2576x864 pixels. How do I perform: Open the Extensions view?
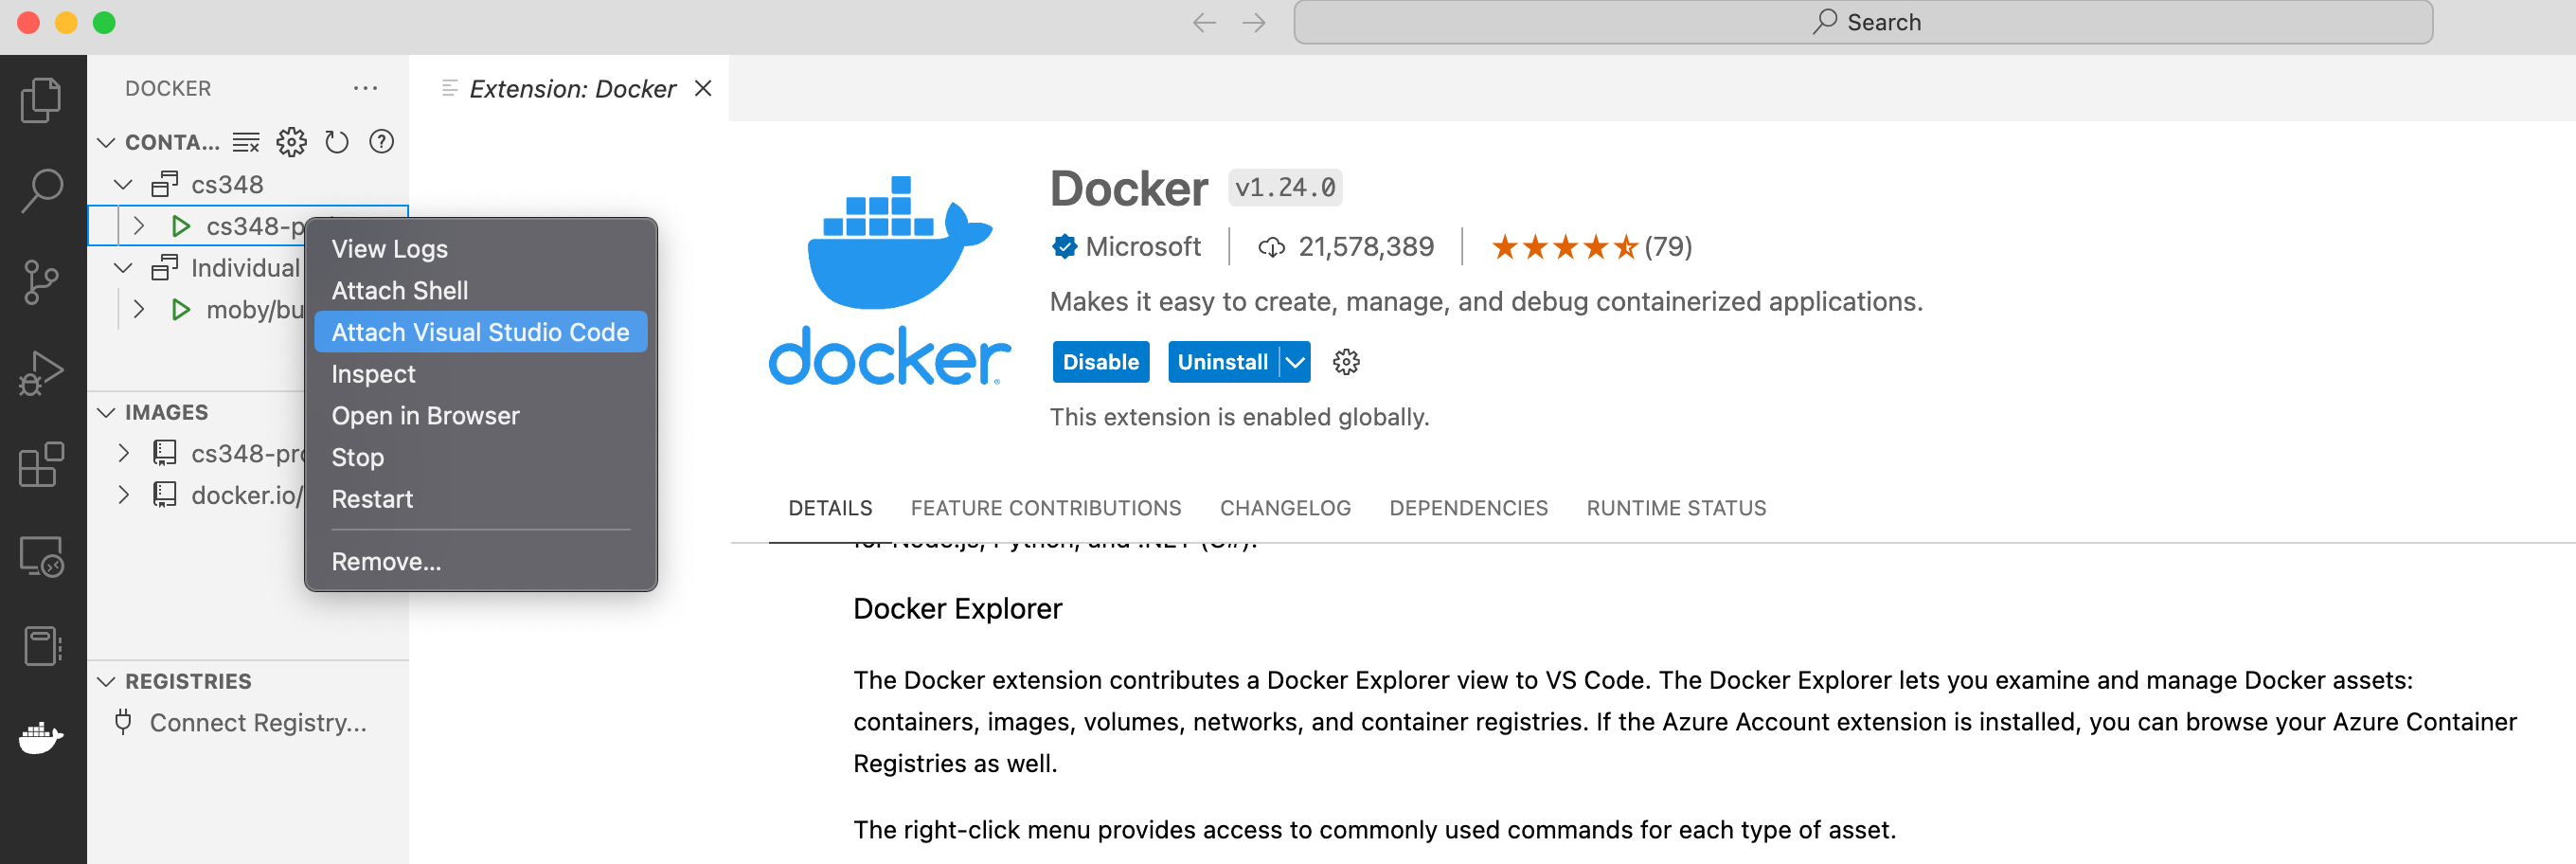(41, 464)
